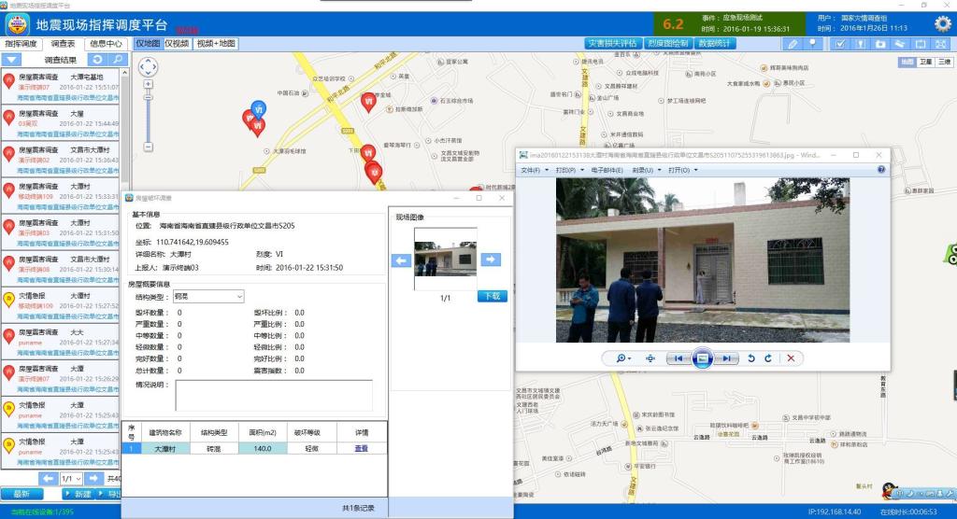Open the structure type (结构类型) dropdown
This screenshot has width=957, height=519.
[207, 297]
